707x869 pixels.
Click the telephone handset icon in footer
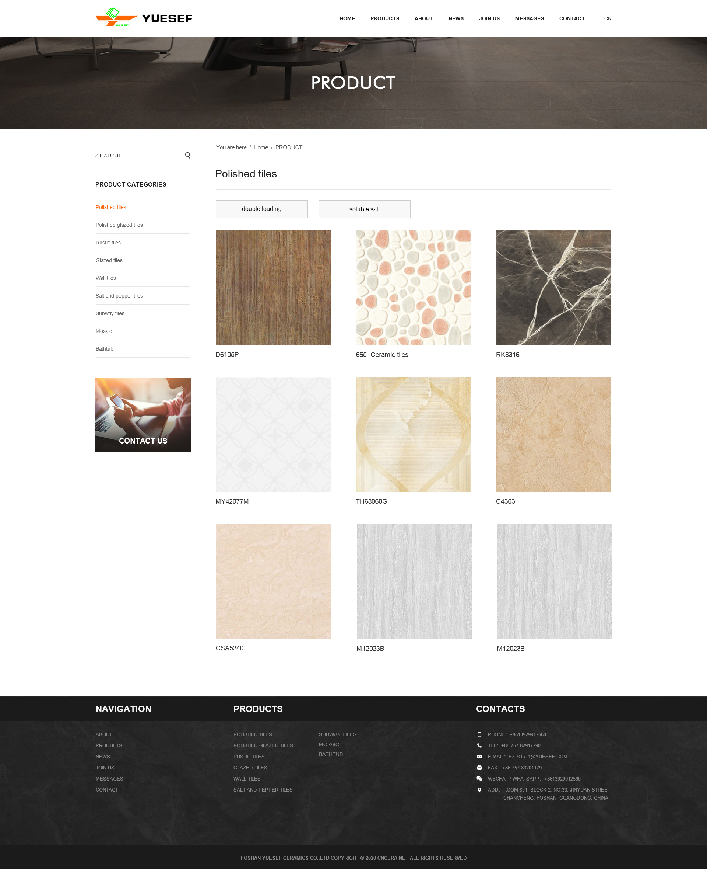pyautogui.click(x=479, y=745)
